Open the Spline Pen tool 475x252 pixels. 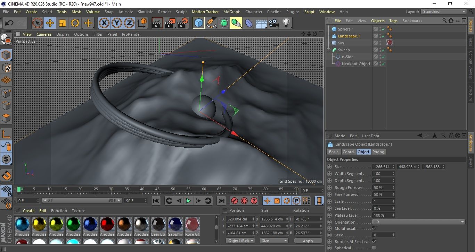click(211, 23)
